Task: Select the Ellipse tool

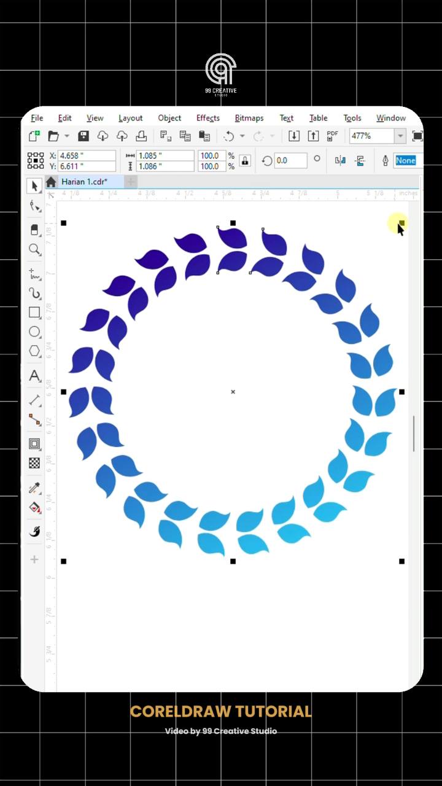Action: 34,332
